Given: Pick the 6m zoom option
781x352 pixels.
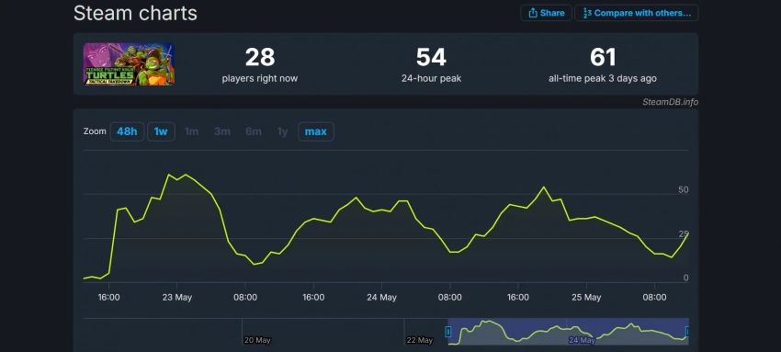Looking at the screenshot, I should [253, 131].
